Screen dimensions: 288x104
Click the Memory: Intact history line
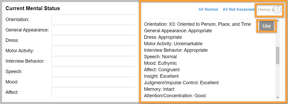pyautogui.click(x=159, y=89)
